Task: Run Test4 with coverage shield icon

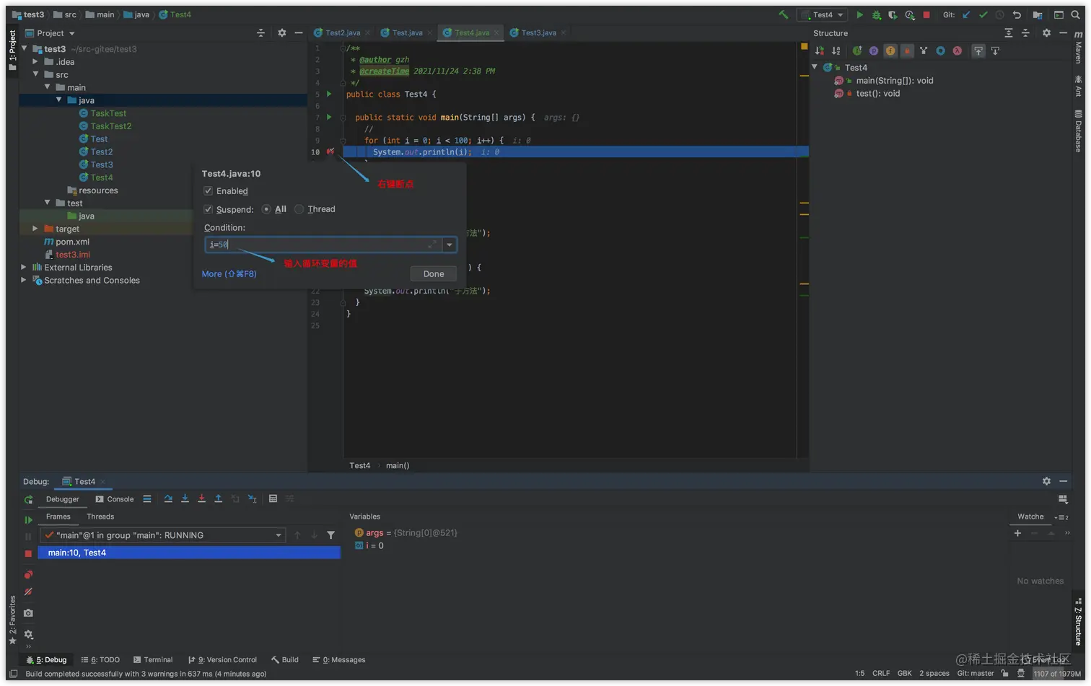Action: point(893,14)
